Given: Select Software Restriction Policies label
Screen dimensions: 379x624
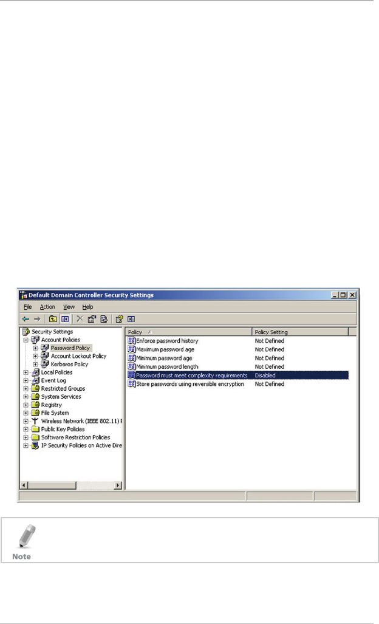Looking at the screenshot, I should point(75,437).
